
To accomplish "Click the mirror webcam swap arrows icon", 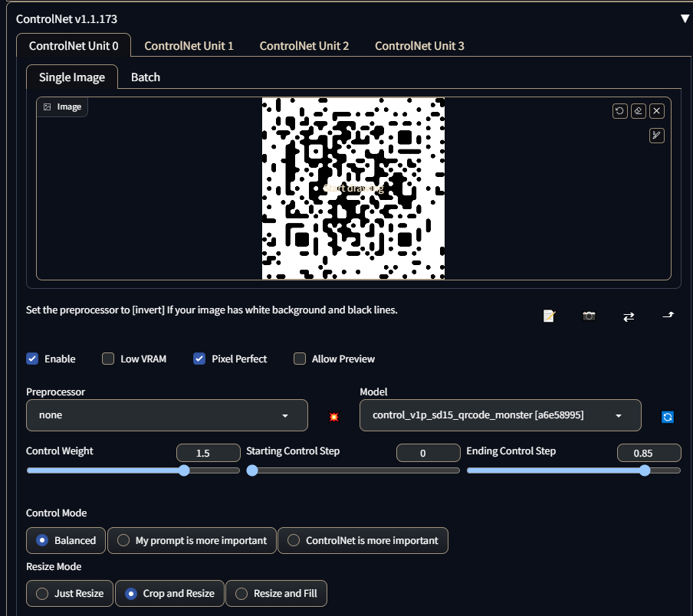I will [629, 316].
